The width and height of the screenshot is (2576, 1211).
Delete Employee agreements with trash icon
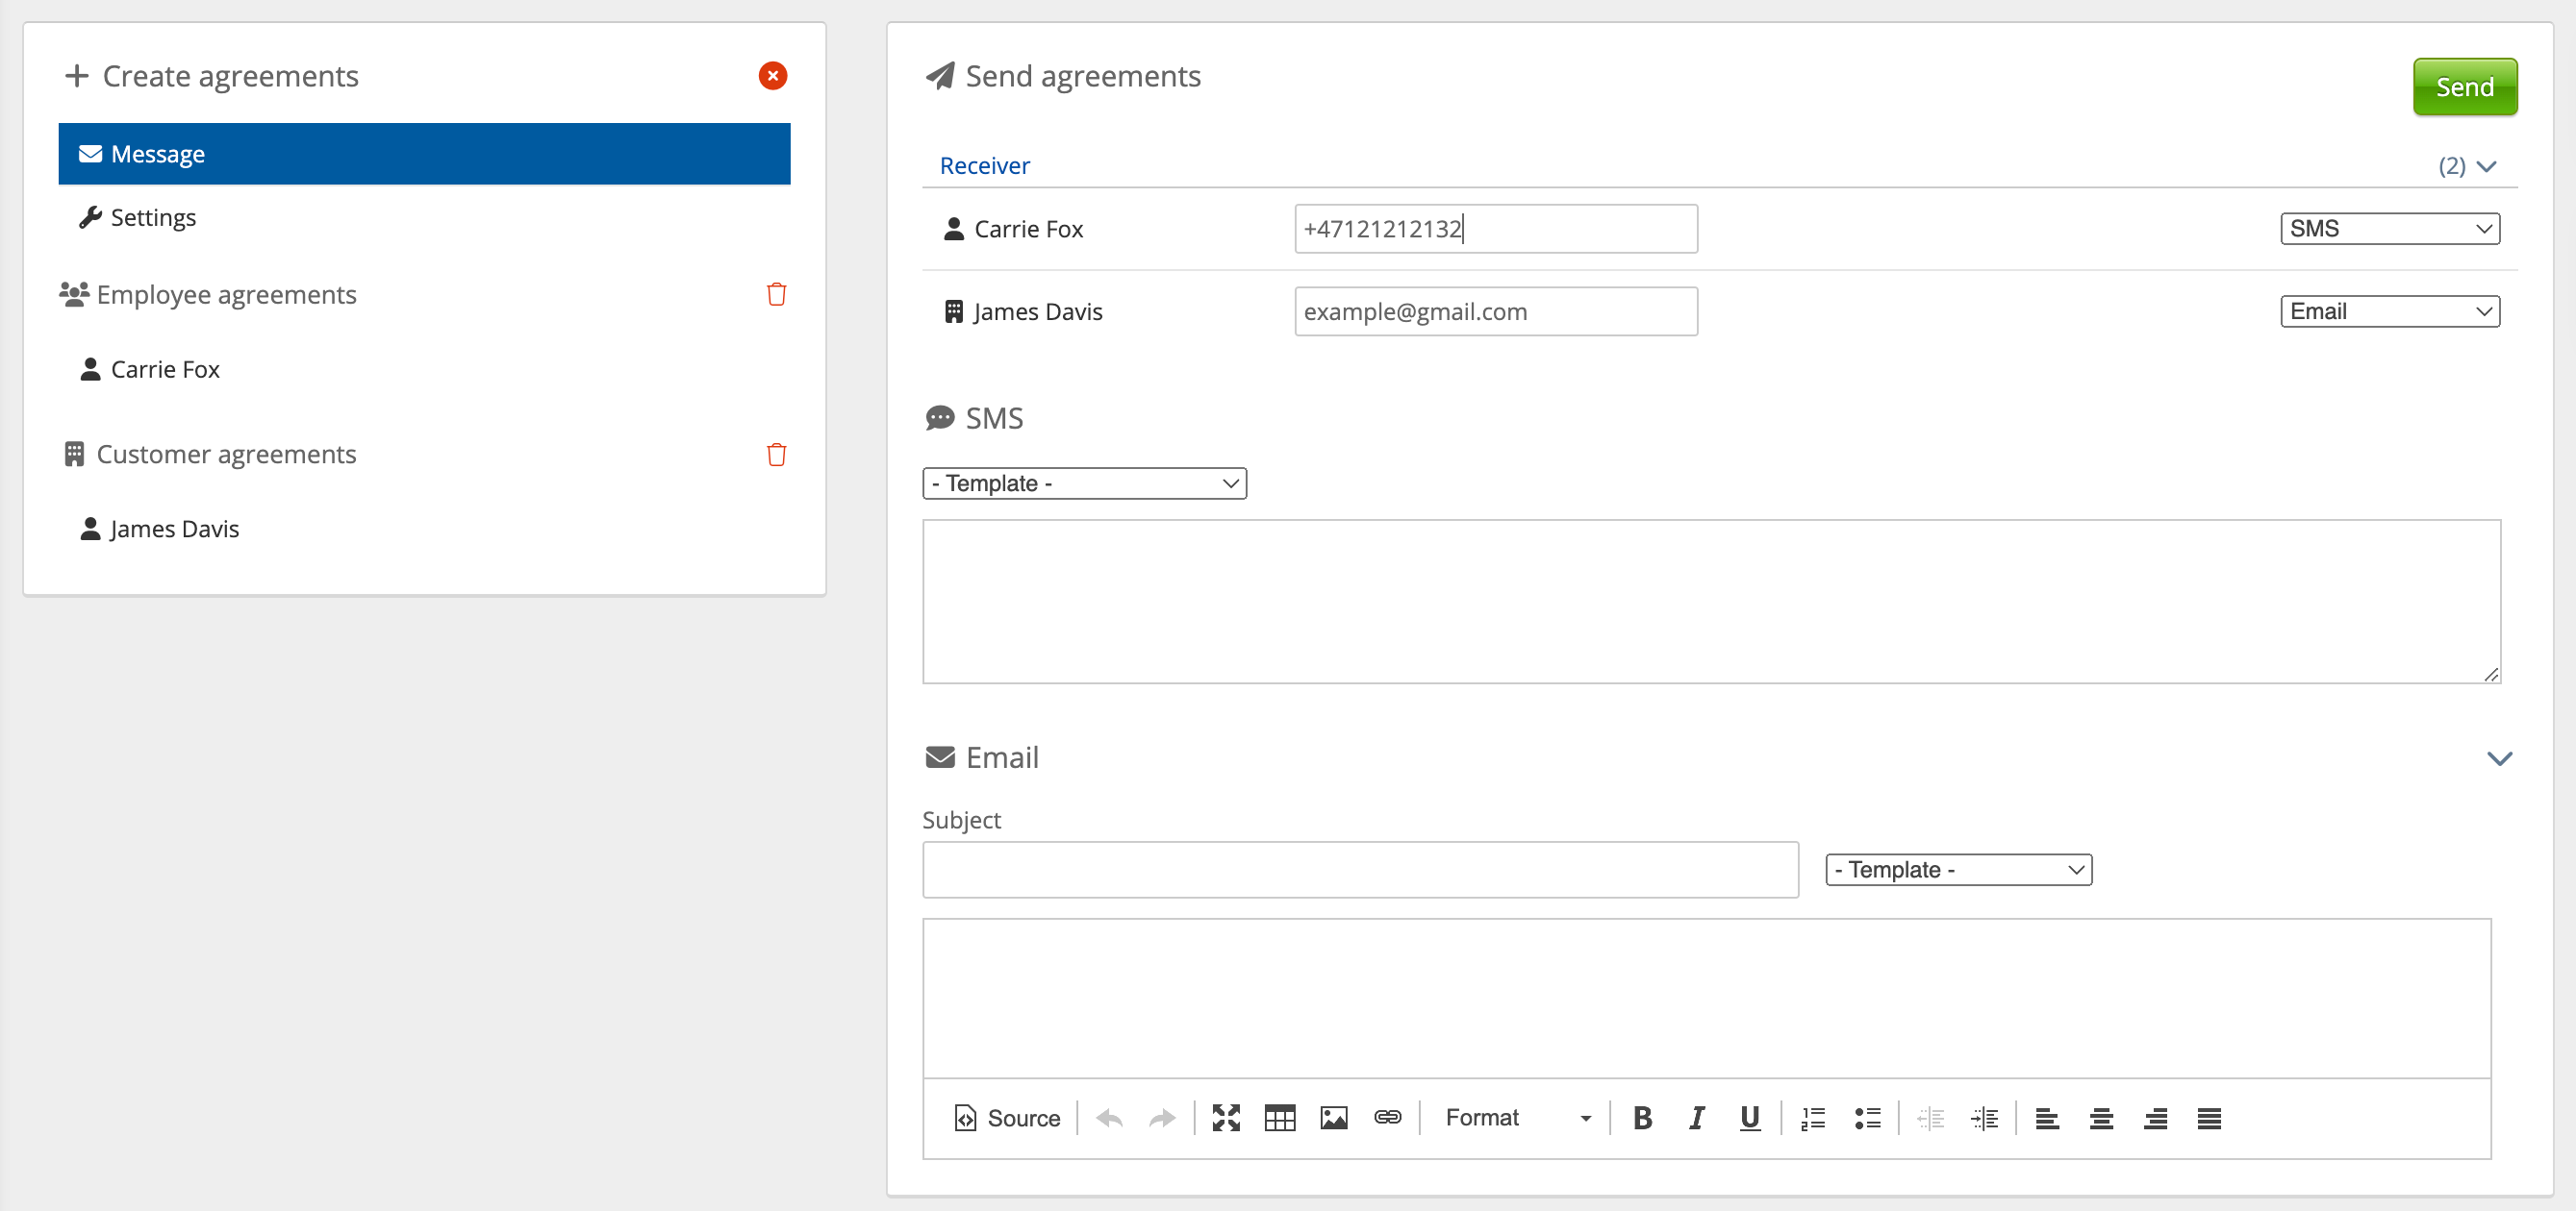pyautogui.click(x=776, y=295)
